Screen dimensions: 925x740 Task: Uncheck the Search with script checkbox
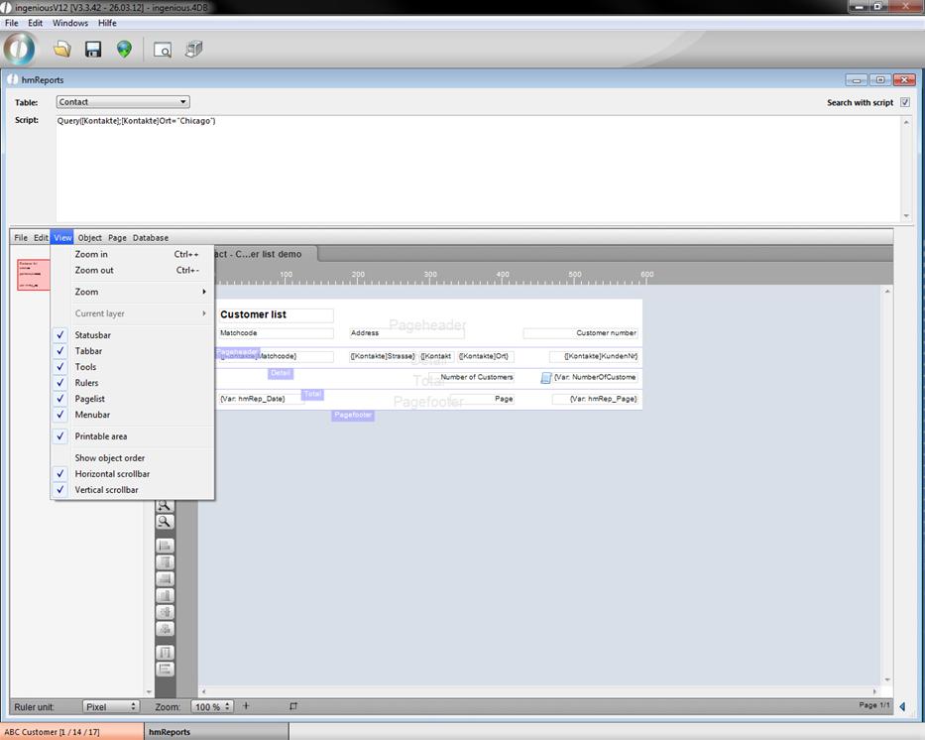pos(904,102)
